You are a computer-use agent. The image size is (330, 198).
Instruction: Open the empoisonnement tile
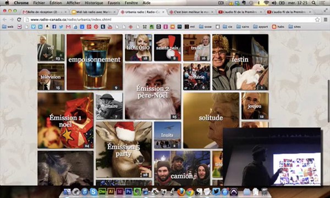point(95,62)
